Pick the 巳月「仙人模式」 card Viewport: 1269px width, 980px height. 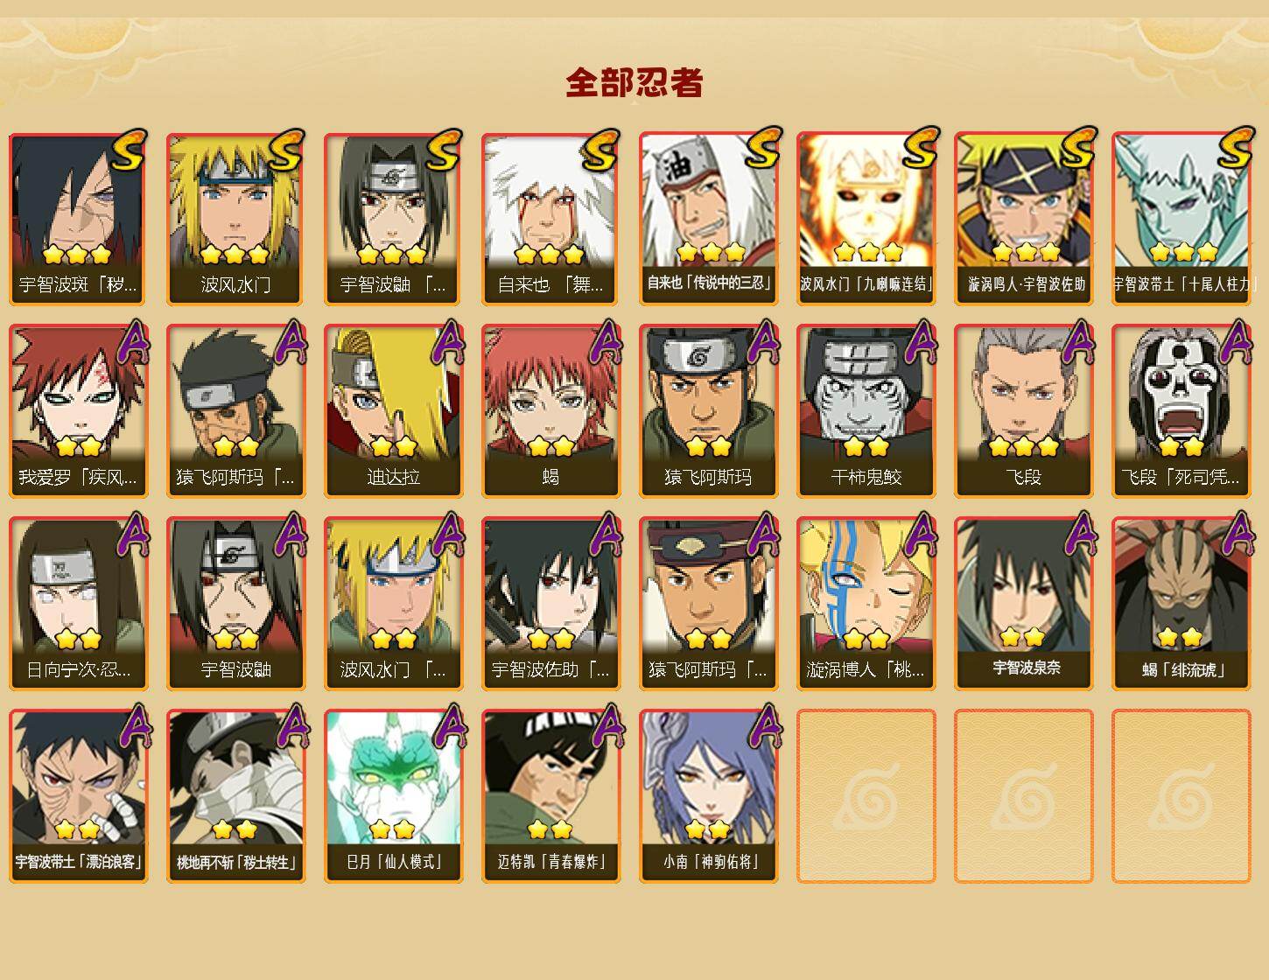(x=393, y=796)
